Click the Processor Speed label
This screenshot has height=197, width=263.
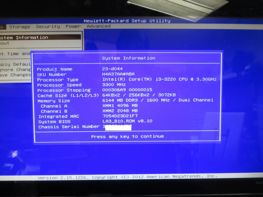(x=59, y=85)
